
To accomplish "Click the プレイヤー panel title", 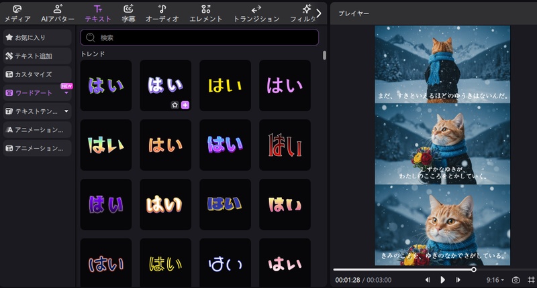I will (354, 13).
